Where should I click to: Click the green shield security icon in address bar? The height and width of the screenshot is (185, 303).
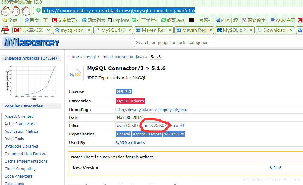(x=38, y=10)
